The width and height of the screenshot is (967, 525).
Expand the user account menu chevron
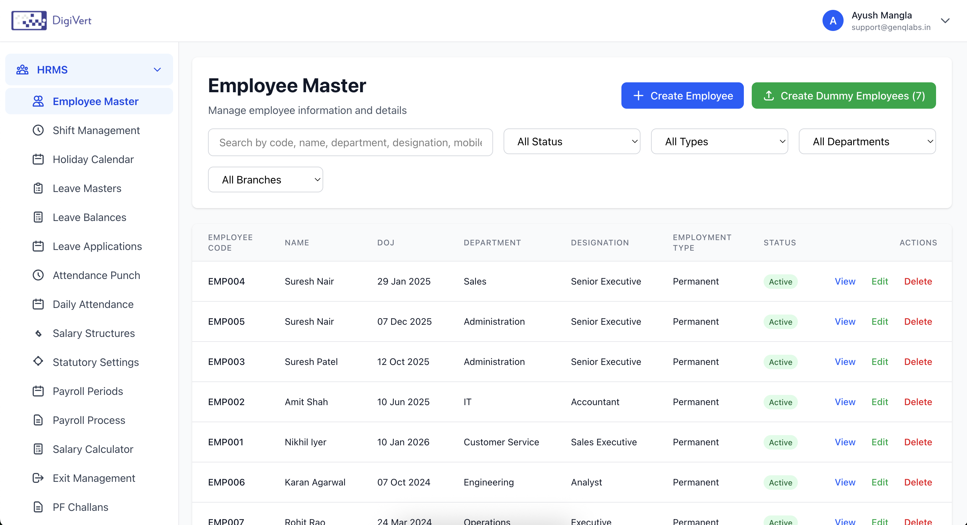coord(945,21)
